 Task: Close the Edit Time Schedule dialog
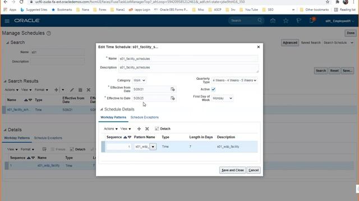click(x=259, y=47)
